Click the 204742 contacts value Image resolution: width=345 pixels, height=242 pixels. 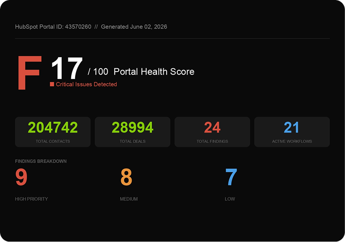(53, 127)
